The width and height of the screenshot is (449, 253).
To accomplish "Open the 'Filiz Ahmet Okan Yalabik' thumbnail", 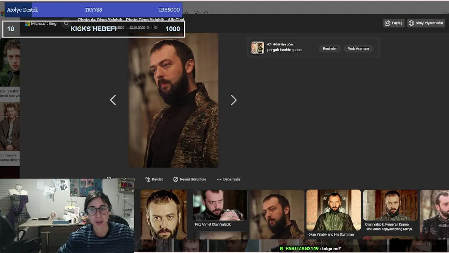I will 220,205.
